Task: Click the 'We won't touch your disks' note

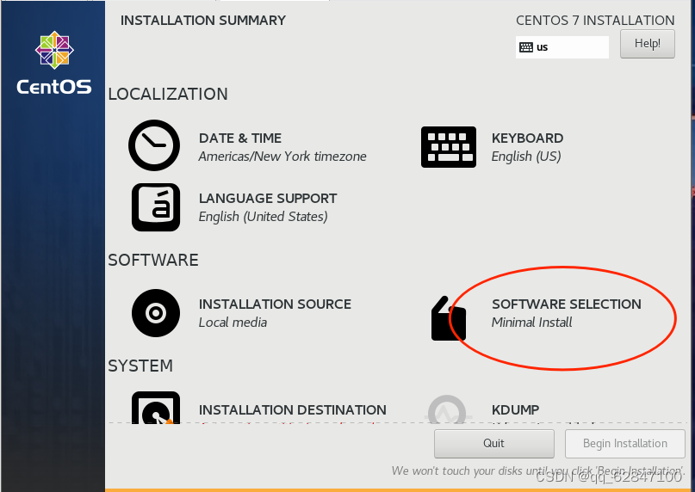Action: (x=538, y=470)
